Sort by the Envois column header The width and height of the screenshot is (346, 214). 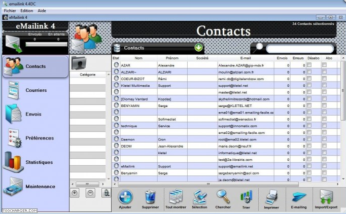point(282,58)
